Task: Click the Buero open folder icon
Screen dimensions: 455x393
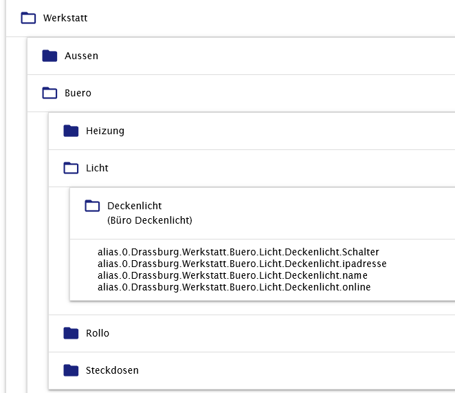Action: pos(49,93)
